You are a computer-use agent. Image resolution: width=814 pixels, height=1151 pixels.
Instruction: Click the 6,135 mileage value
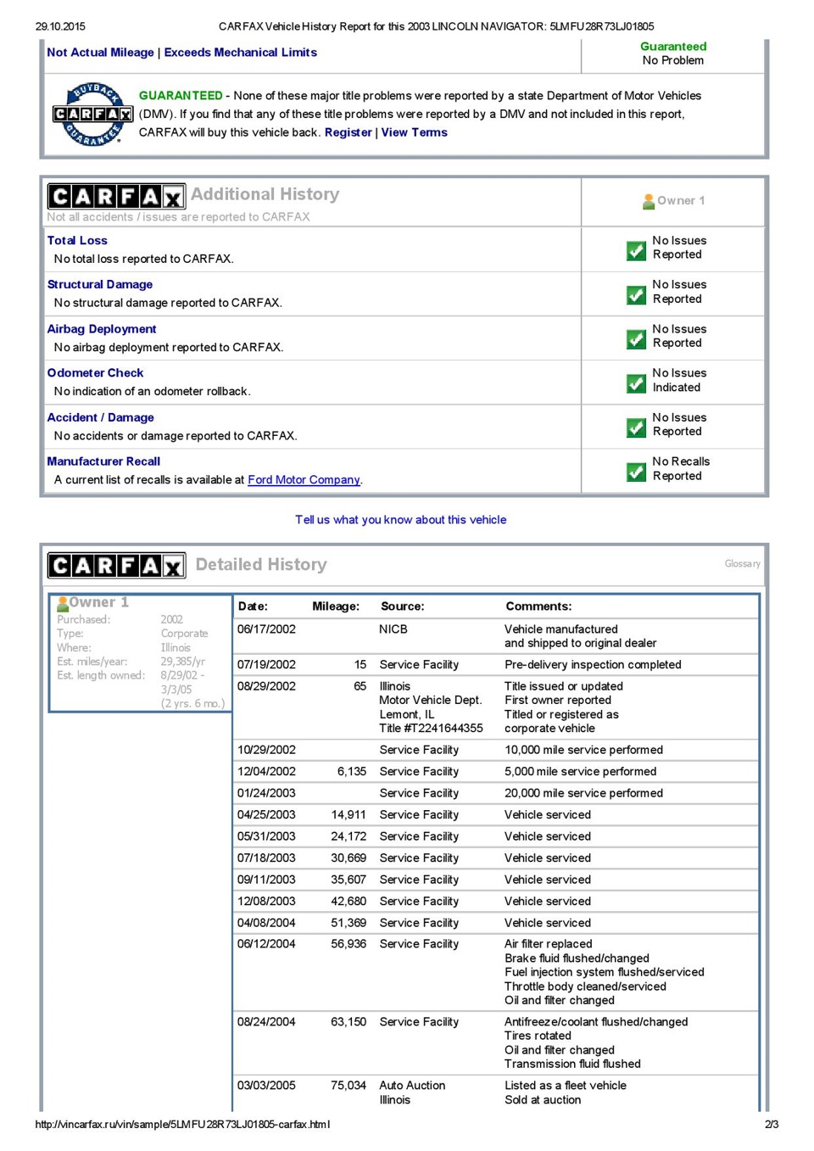[352, 772]
